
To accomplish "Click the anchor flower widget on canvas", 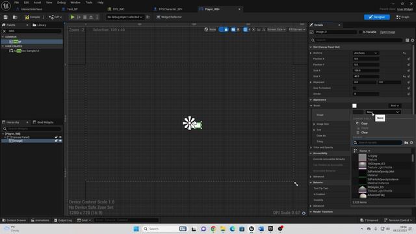I will pos(189,123).
